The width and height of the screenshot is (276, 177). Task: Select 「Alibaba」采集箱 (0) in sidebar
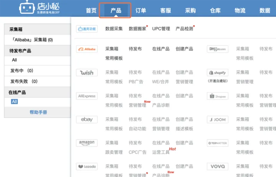pyautogui.click(x=38, y=40)
